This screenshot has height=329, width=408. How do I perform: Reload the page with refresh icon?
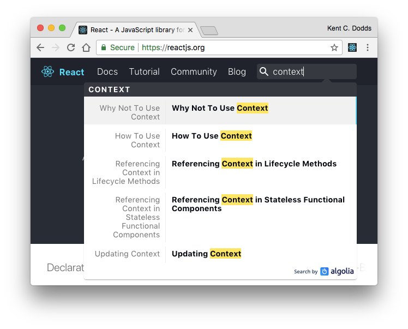pyautogui.click(x=71, y=47)
